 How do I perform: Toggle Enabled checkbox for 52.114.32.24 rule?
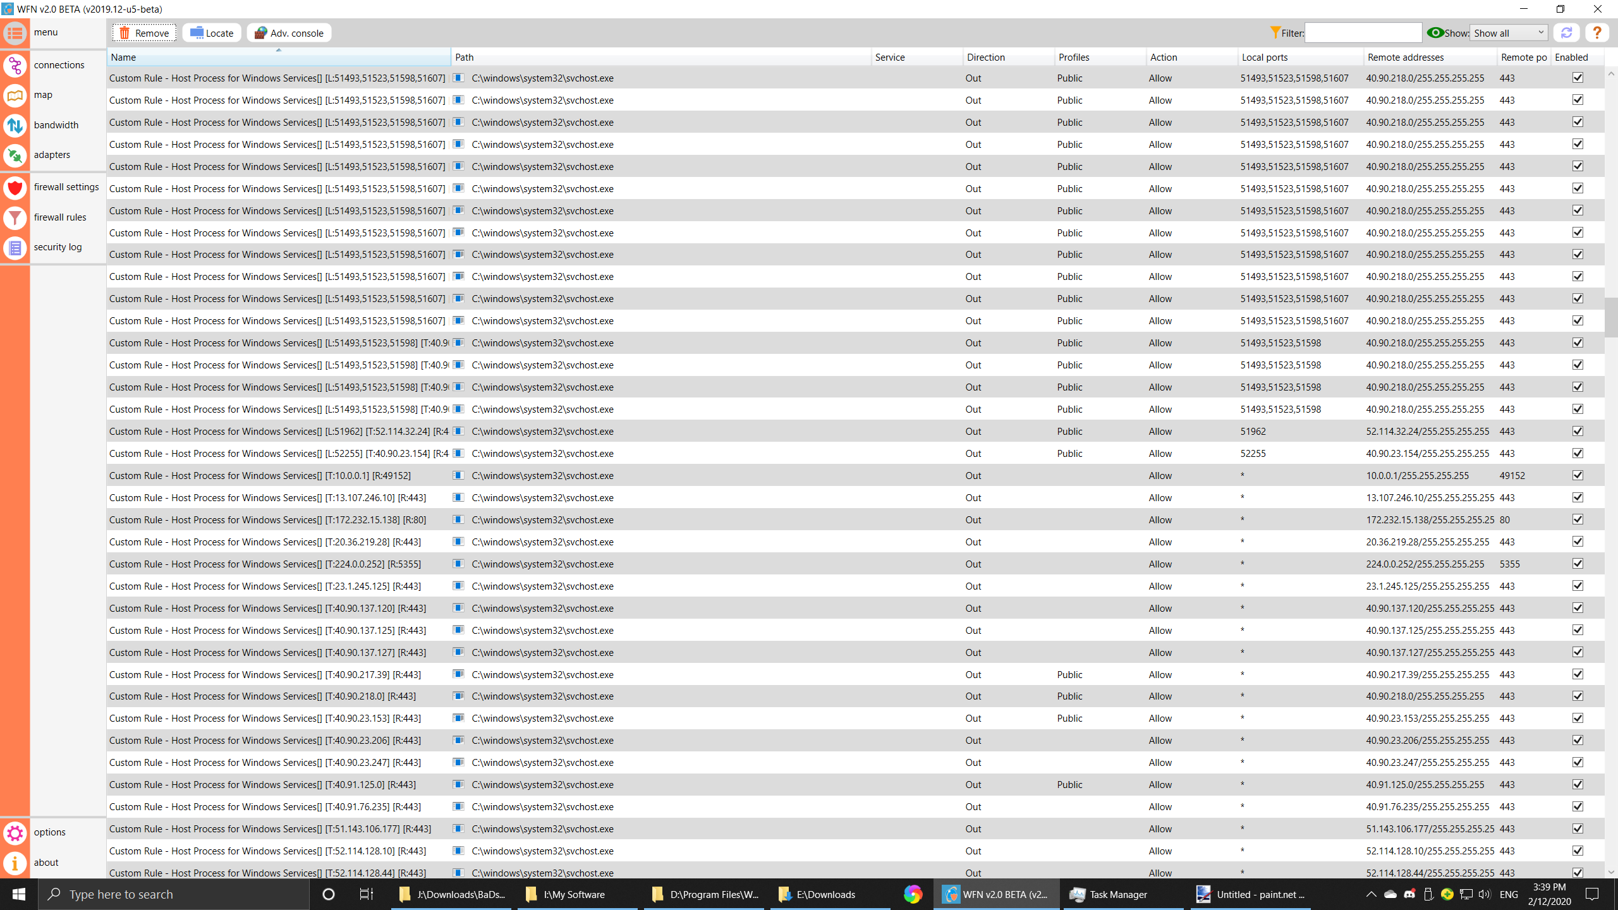pos(1578,431)
